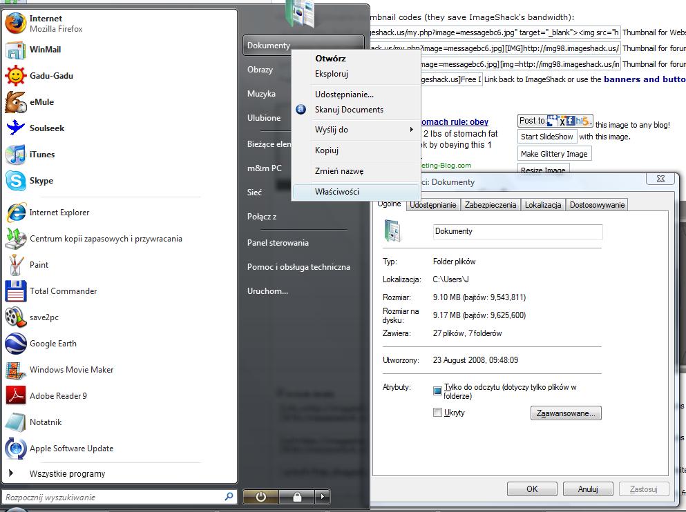Image resolution: width=686 pixels, height=512 pixels.
Task: Open Total Commander floppy disk icon
Action: (x=16, y=291)
